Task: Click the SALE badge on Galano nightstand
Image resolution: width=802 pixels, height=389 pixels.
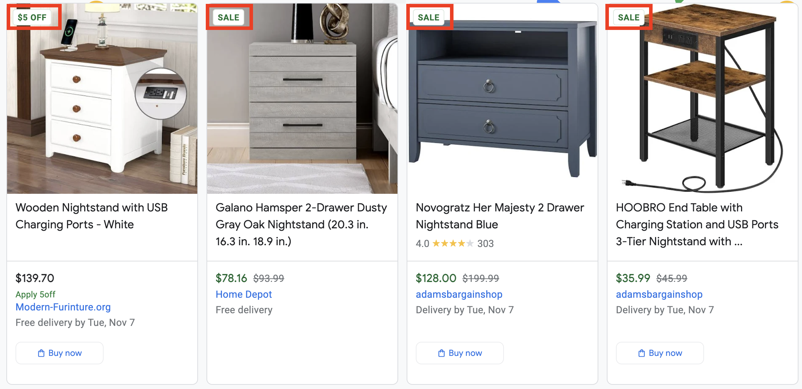Action: point(228,17)
